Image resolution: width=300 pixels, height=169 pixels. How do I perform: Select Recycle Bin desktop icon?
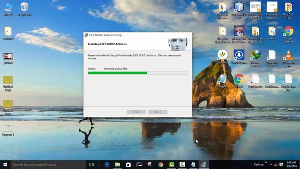(x=25, y=9)
